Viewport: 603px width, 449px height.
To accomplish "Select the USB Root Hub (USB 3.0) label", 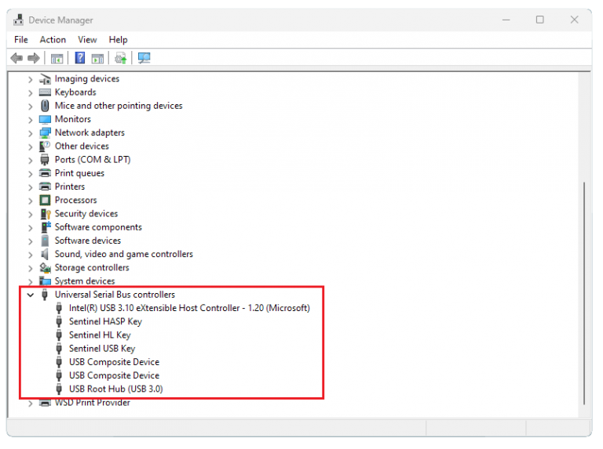I will (115, 389).
